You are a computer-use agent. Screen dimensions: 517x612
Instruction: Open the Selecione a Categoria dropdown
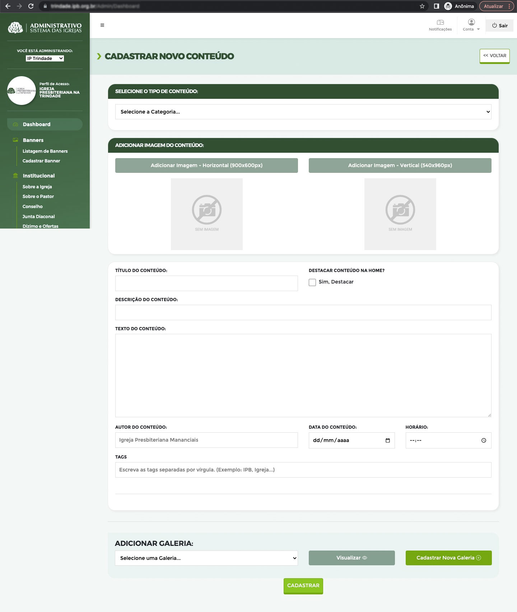[303, 112]
